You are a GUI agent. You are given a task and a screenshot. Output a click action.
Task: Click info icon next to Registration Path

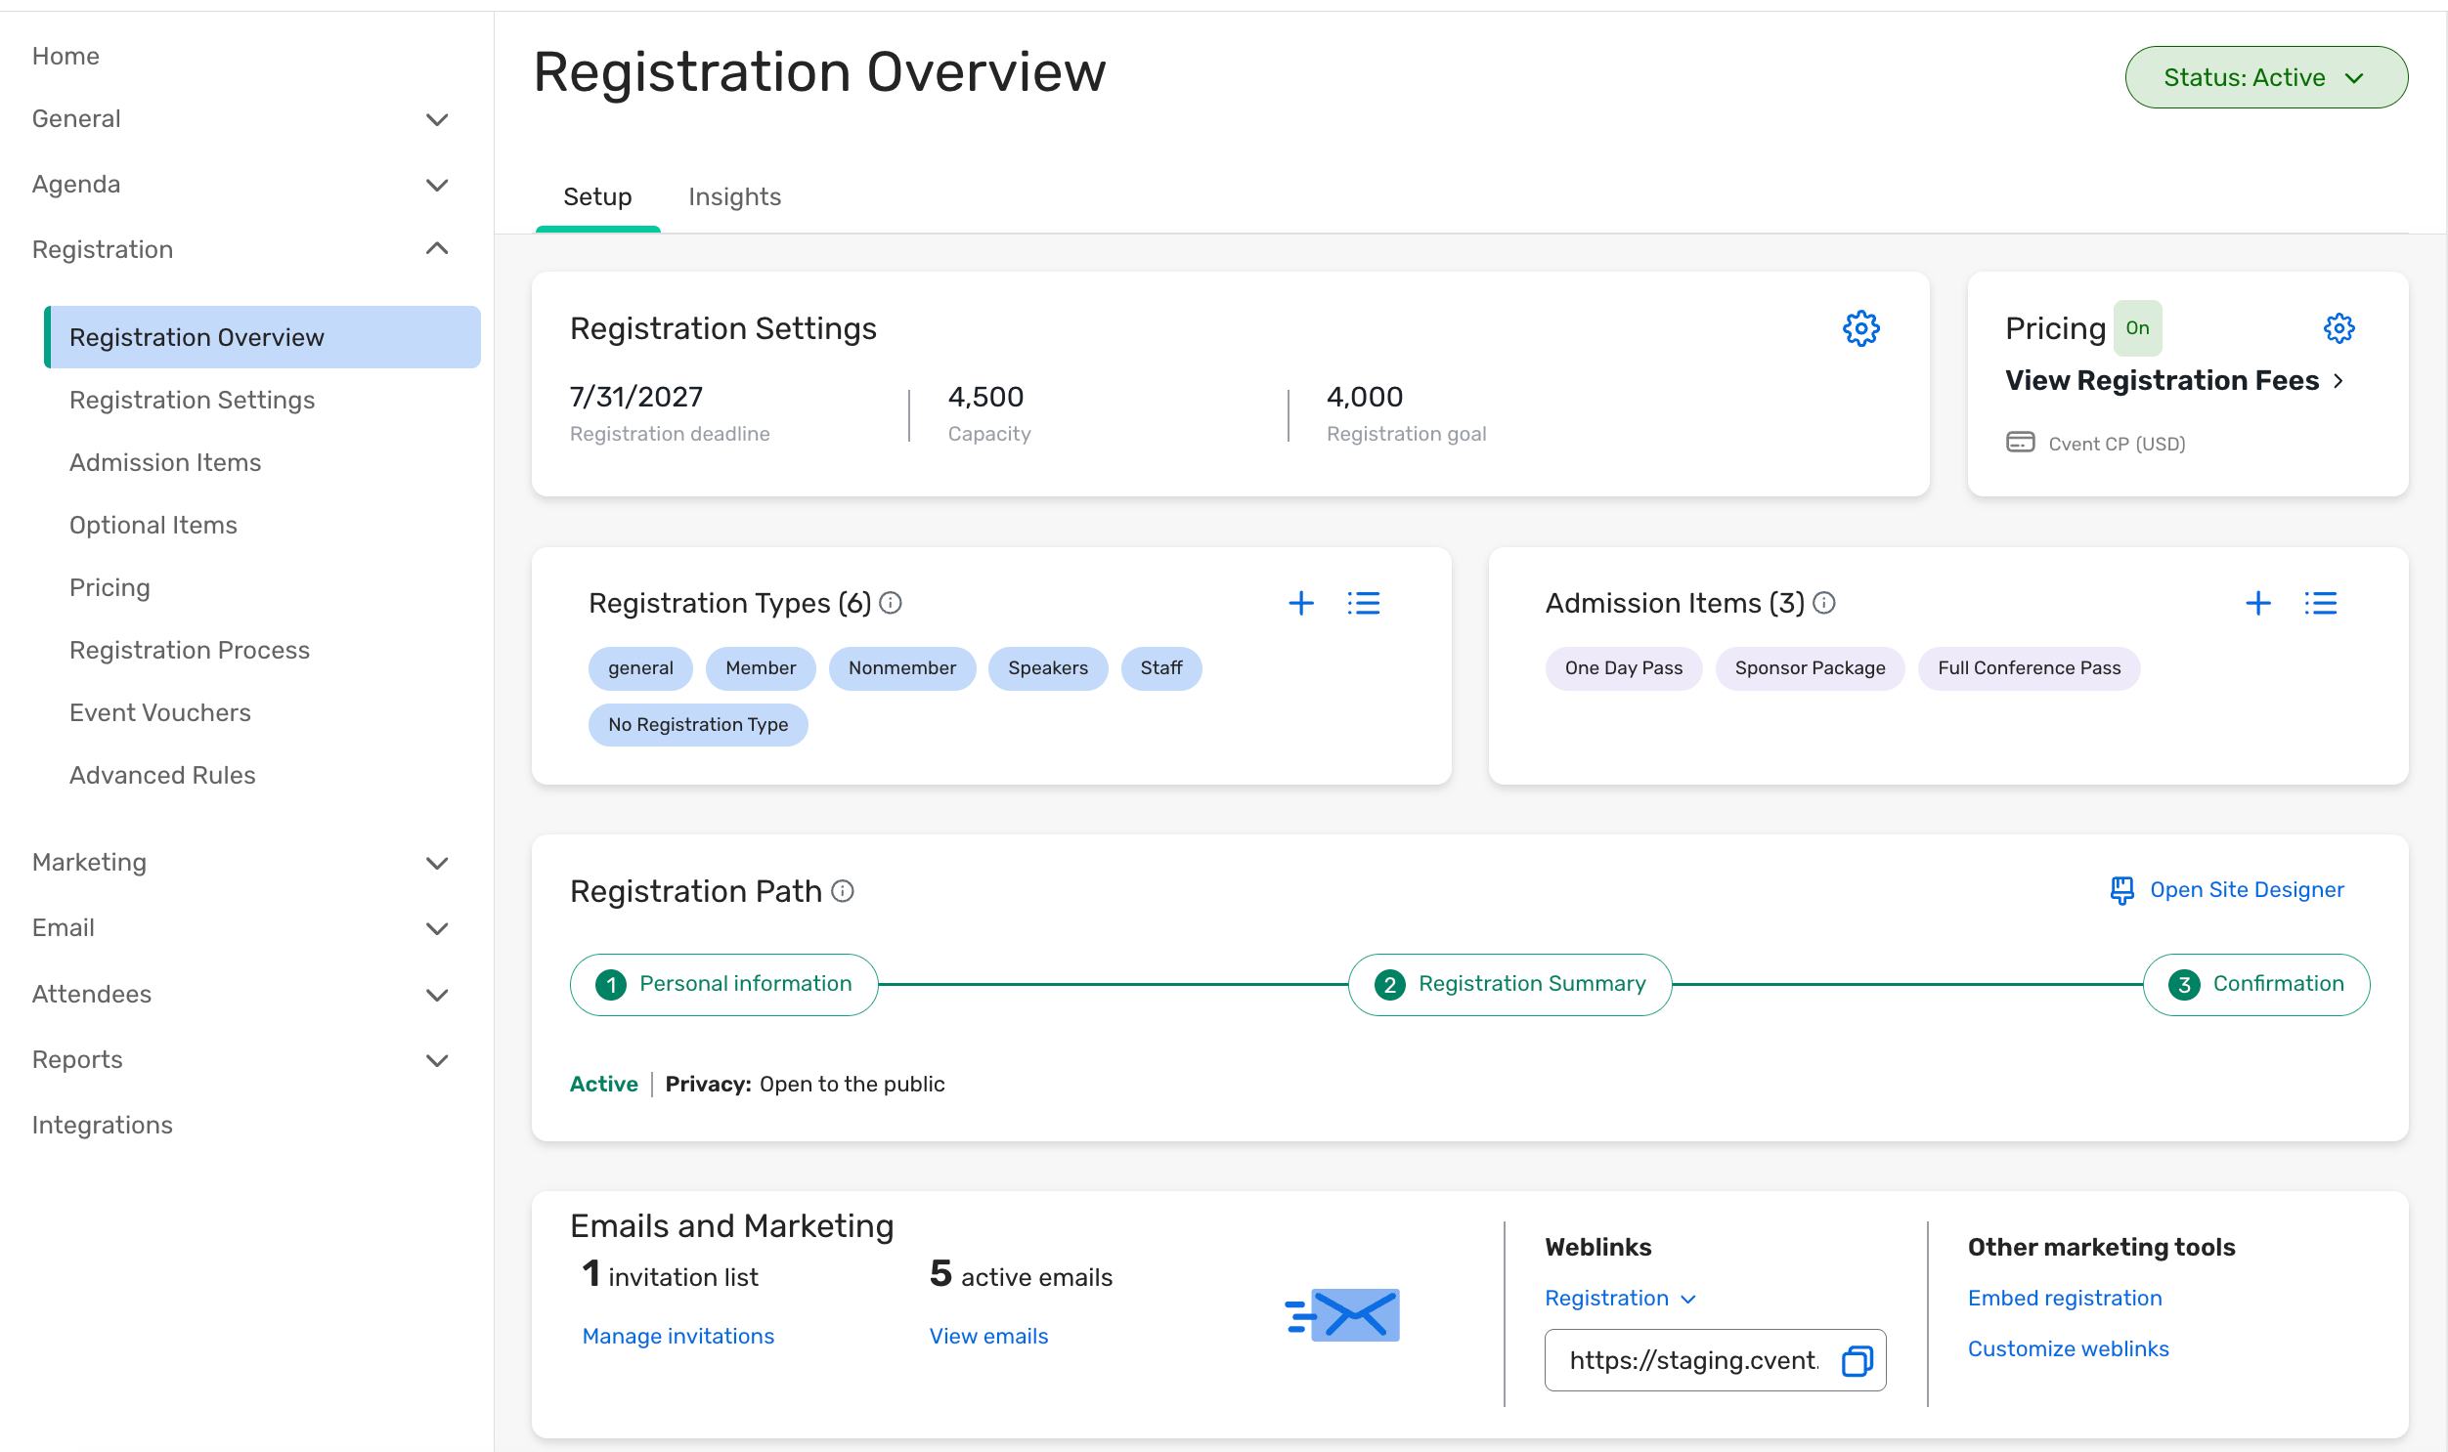pyautogui.click(x=842, y=891)
